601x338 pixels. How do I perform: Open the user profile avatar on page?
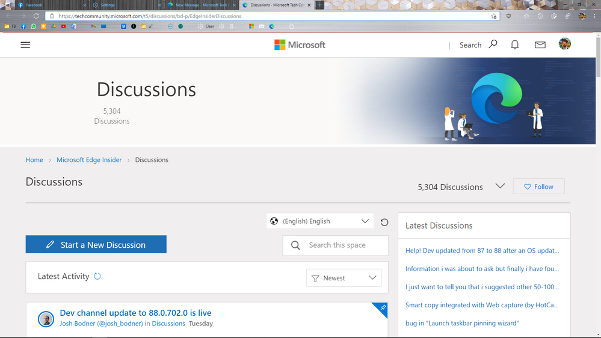tap(564, 44)
